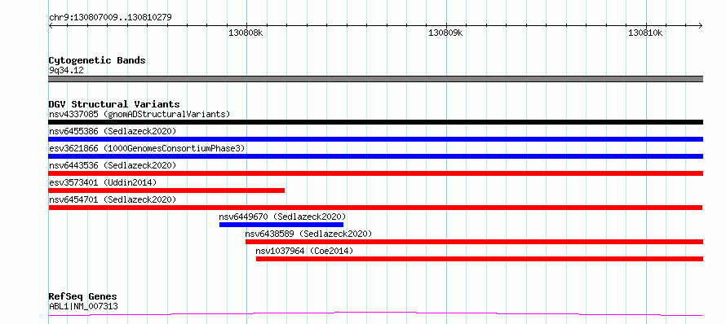
Task: Click the esv3573401 (Uddin2014) label
Action: (x=103, y=182)
